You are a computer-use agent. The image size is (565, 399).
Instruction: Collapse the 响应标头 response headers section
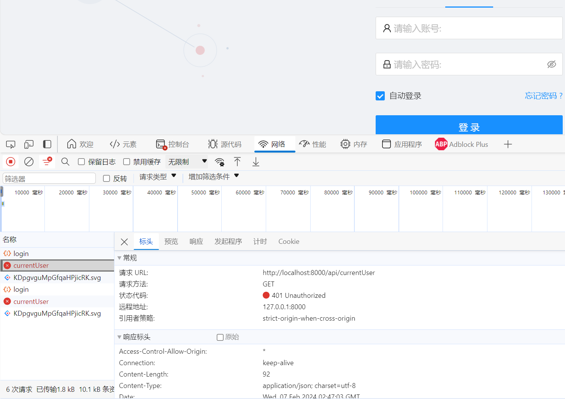120,337
